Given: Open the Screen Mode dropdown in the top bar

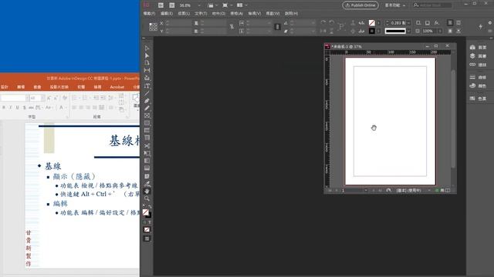Looking at the screenshot, I should pos(227,5).
